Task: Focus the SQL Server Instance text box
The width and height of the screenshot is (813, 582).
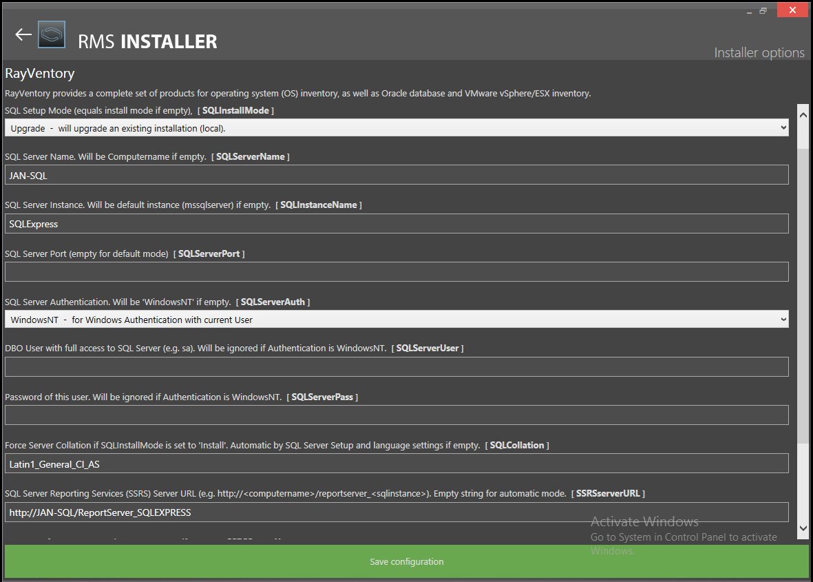Action: tap(397, 224)
